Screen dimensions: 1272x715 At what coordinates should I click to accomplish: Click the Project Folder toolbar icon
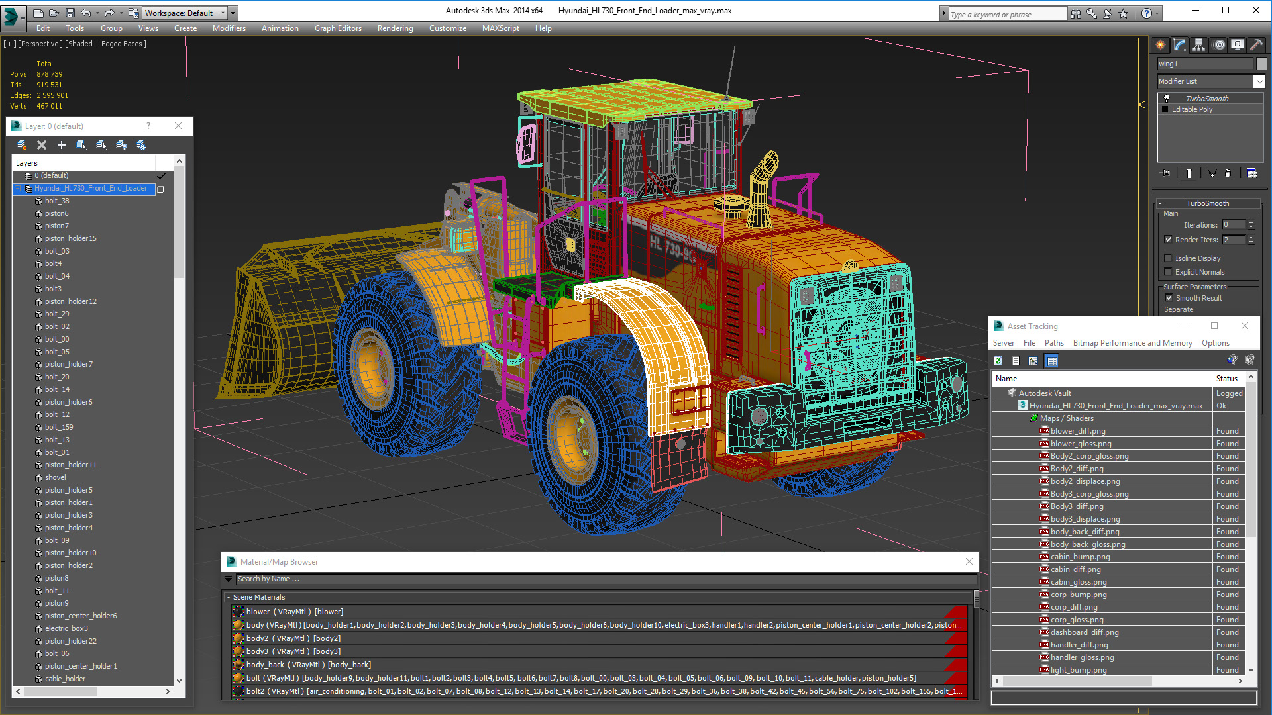pyautogui.click(x=134, y=13)
